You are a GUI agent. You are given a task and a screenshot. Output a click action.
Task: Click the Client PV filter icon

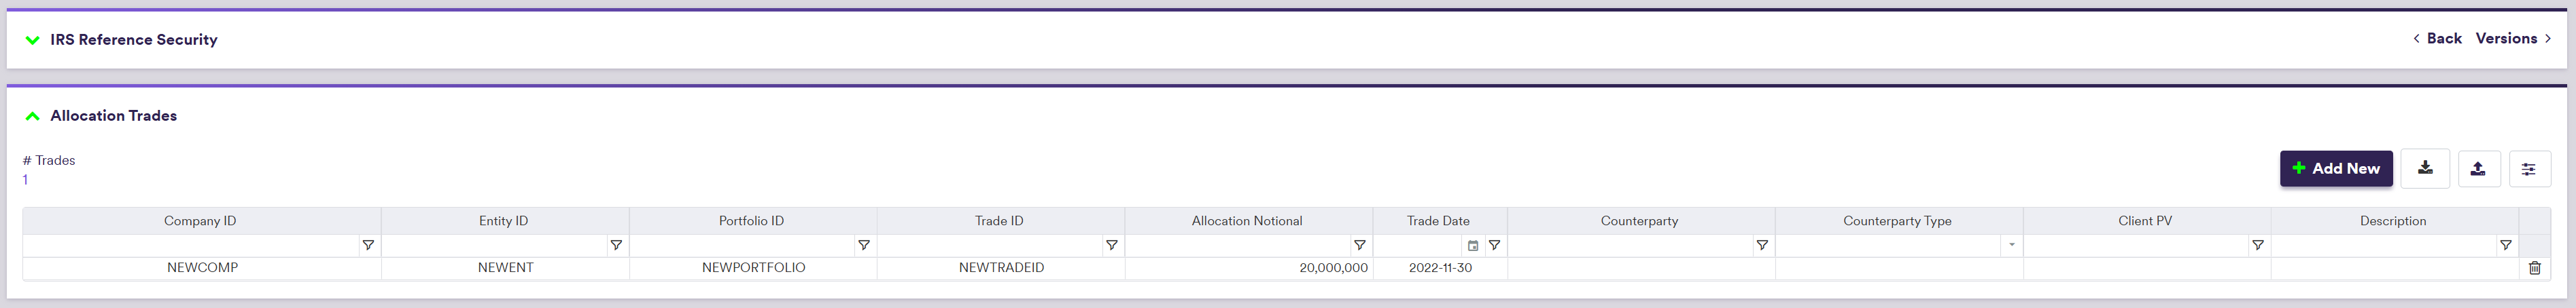(x=2257, y=245)
